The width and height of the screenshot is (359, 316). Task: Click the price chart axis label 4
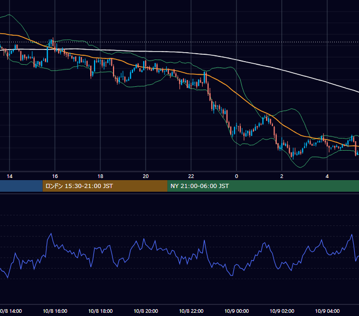click(x=327, y=176)
